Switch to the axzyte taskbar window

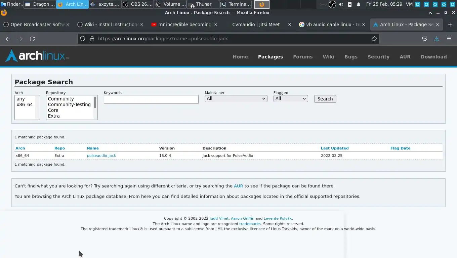click(x=105, y=4)
